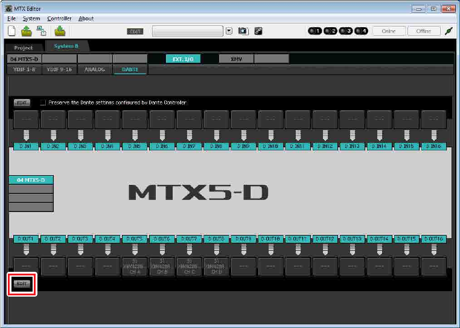Click the D OUT1 port button
The image size is (460, 328).
coord(26,239)
